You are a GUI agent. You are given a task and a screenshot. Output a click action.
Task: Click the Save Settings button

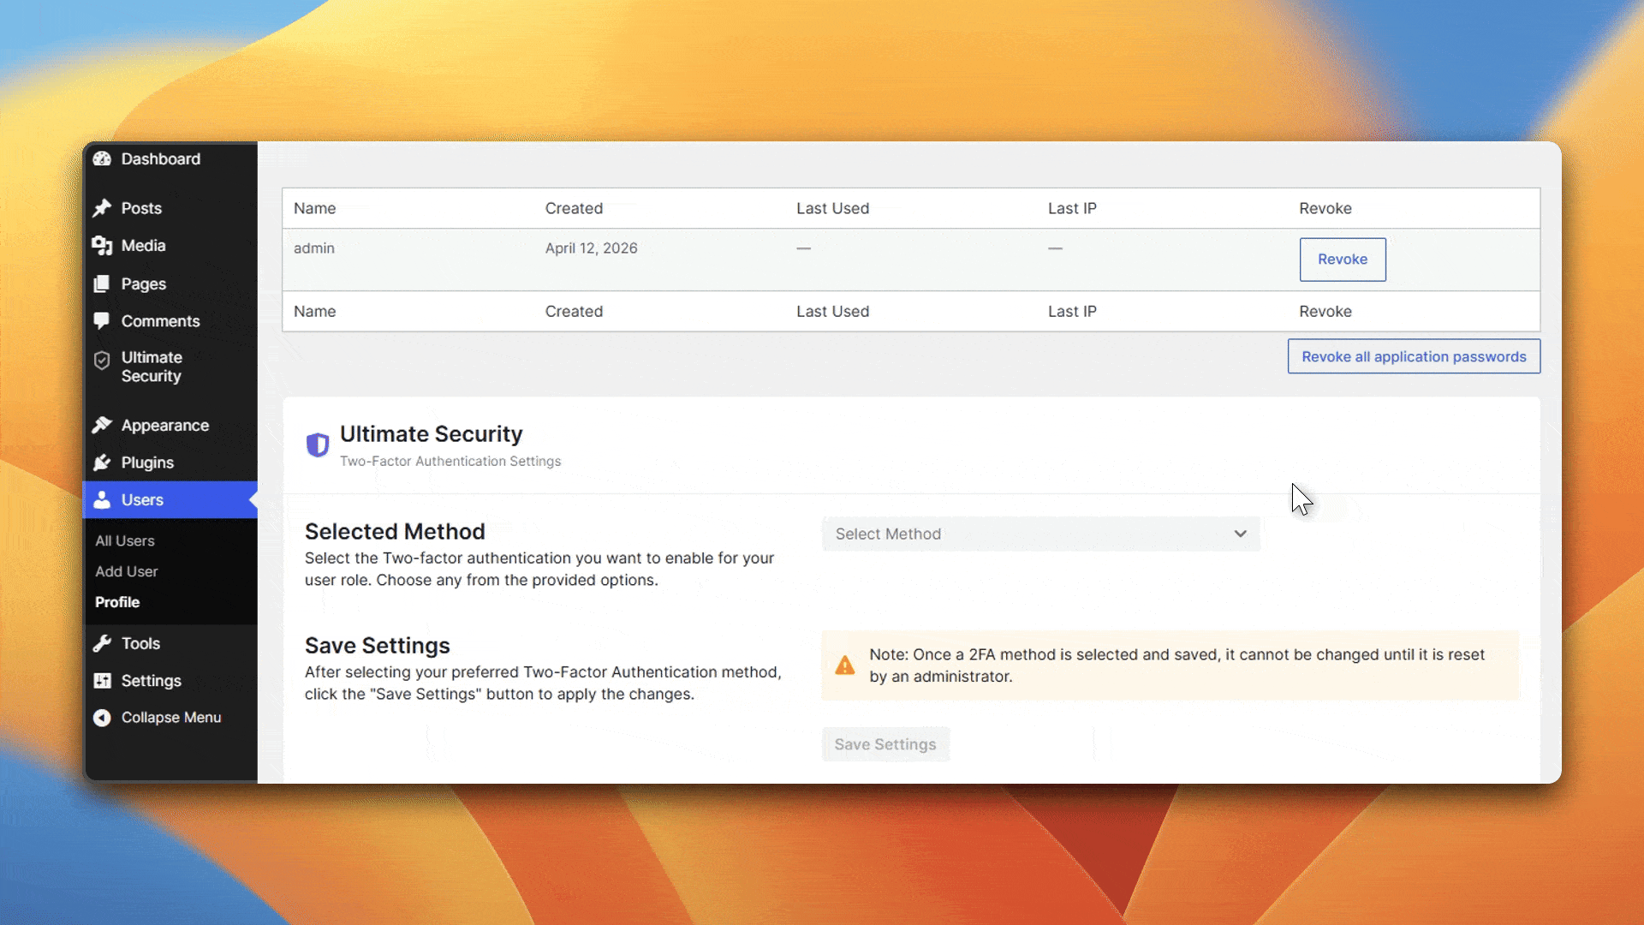[885, 744]
